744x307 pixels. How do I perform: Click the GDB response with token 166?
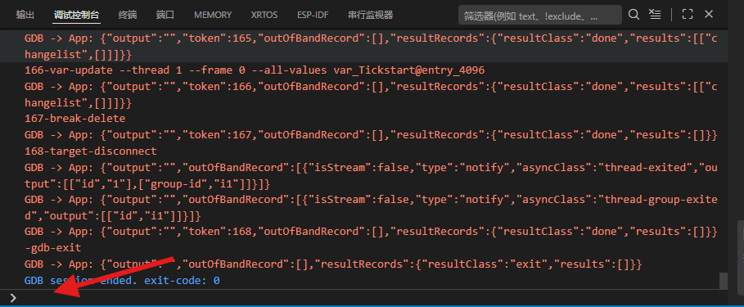371,94
